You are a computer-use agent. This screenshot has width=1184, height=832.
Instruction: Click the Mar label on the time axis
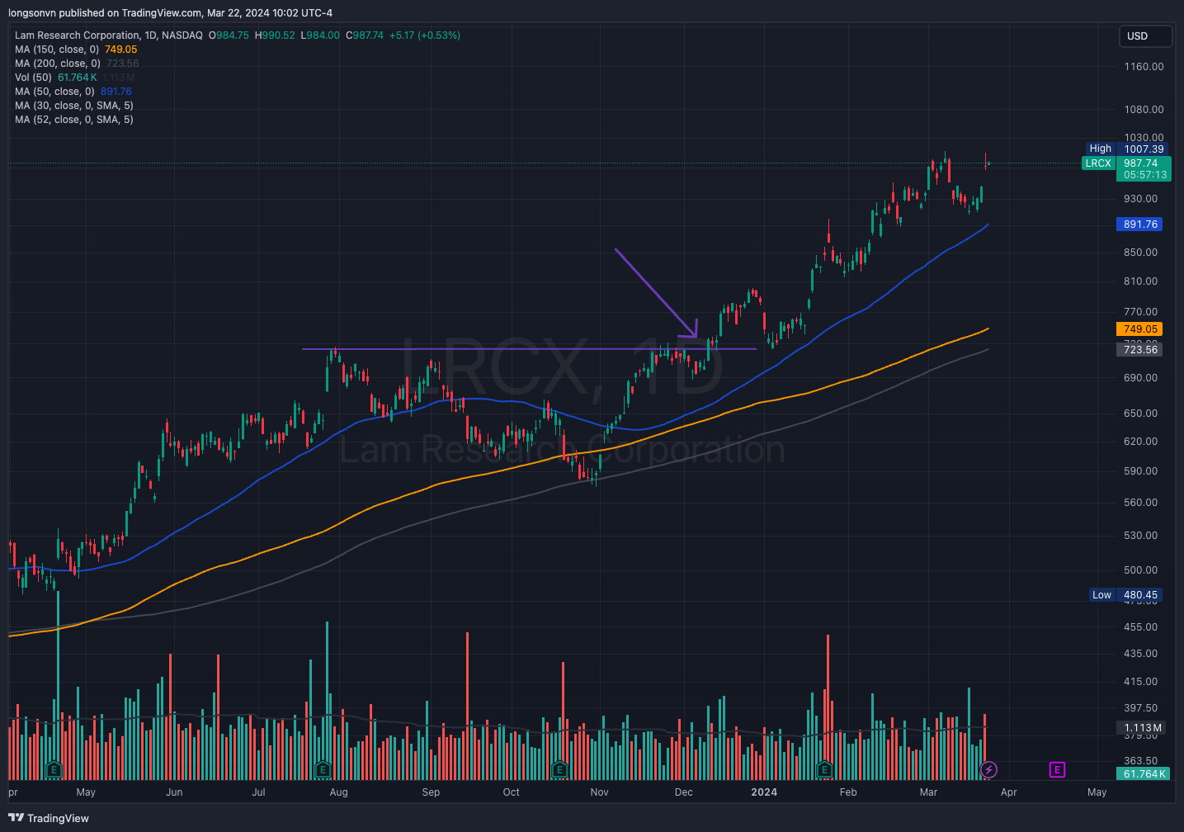click(928, 792)
